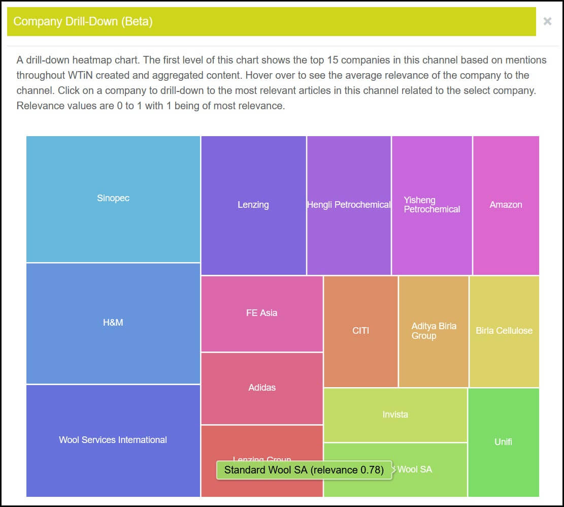Select the Aditya Birla Group tile
The width and height of the screenshot is (564, 507).
[x=434, y=331]
